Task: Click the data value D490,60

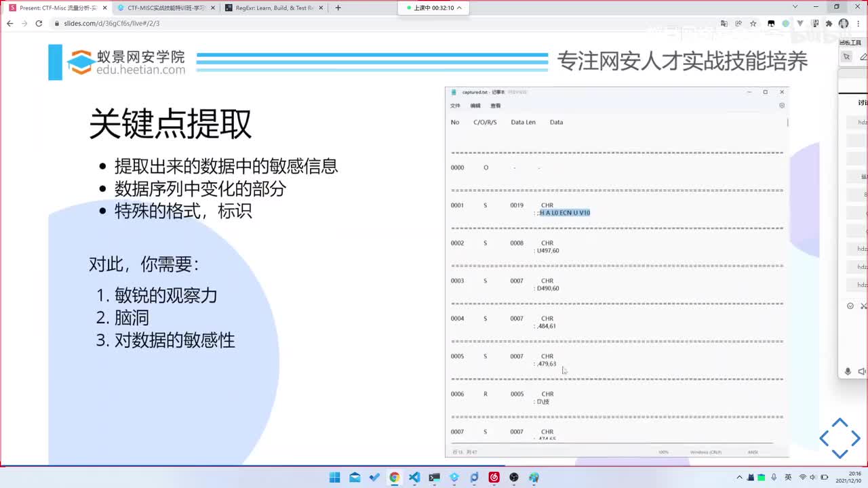Action: [x=548, y=289]
